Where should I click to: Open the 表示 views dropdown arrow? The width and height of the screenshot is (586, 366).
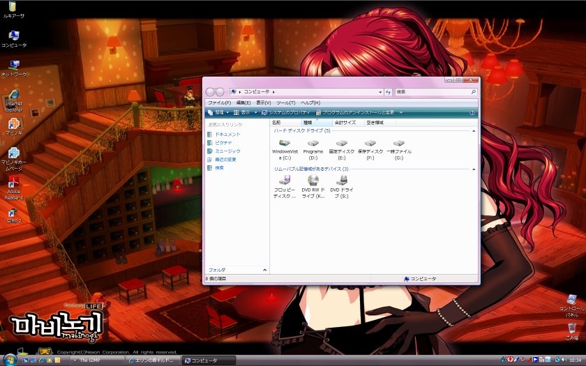pyautogui.click(x=255, y=112)
